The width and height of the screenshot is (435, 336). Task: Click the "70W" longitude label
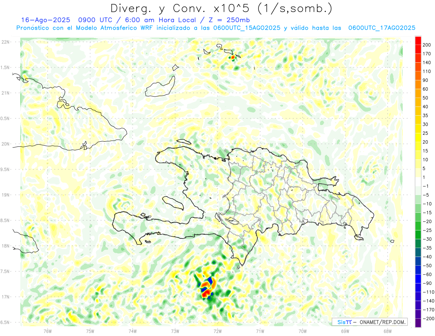pyautogui.click(x=303, y=331)
